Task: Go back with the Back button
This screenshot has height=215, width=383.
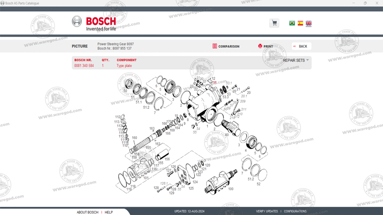Action: [301, 46]
